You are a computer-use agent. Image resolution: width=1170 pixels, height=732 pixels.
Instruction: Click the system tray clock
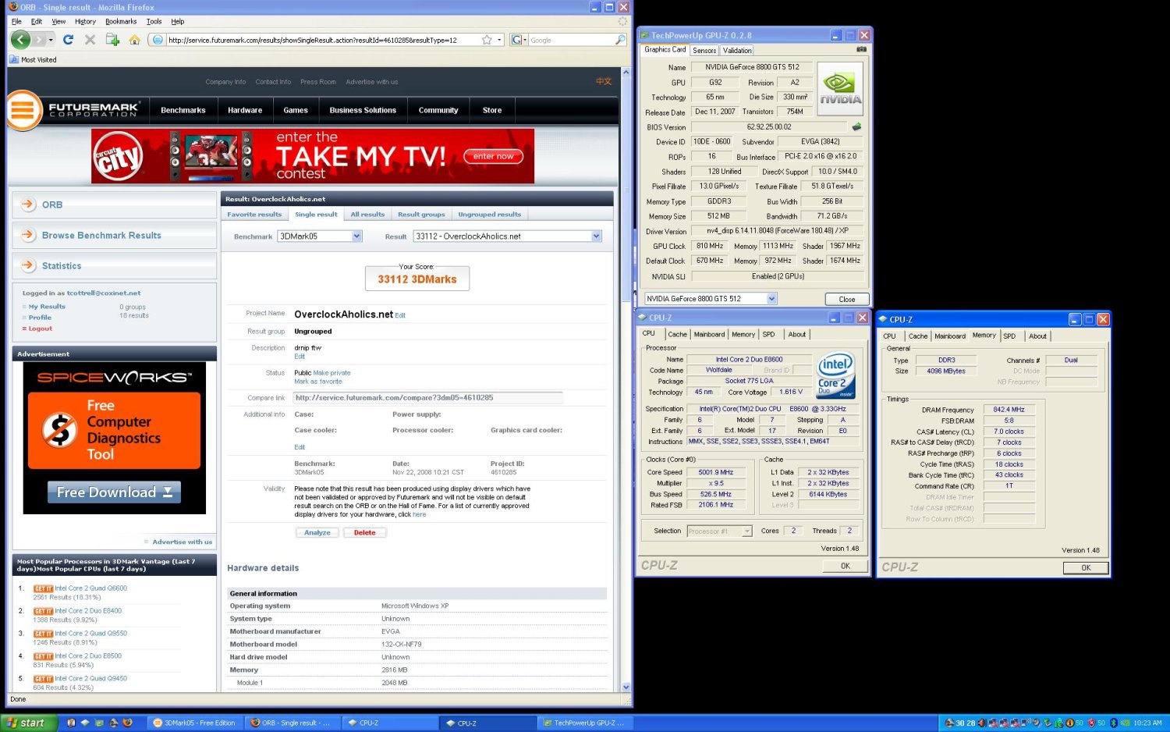(1147, 723)
